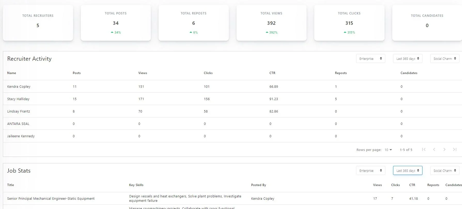462x209 pixels.
Task: Go to next page of recruiter table
Action: point(444,149)
